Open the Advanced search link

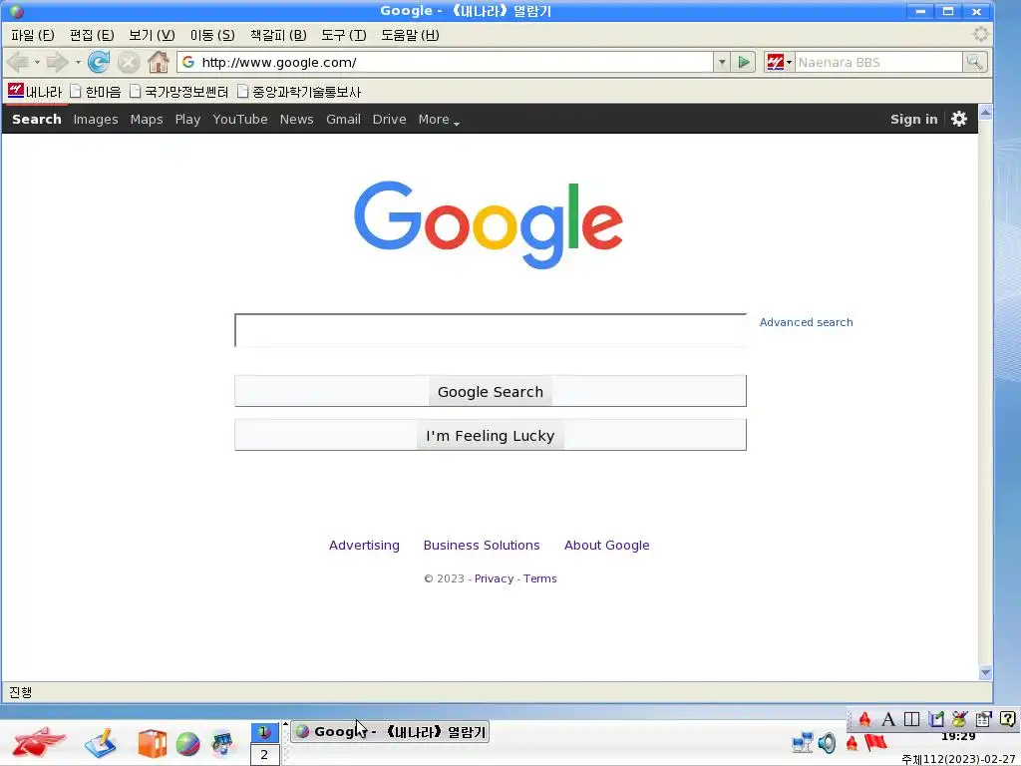pos(806,322)
